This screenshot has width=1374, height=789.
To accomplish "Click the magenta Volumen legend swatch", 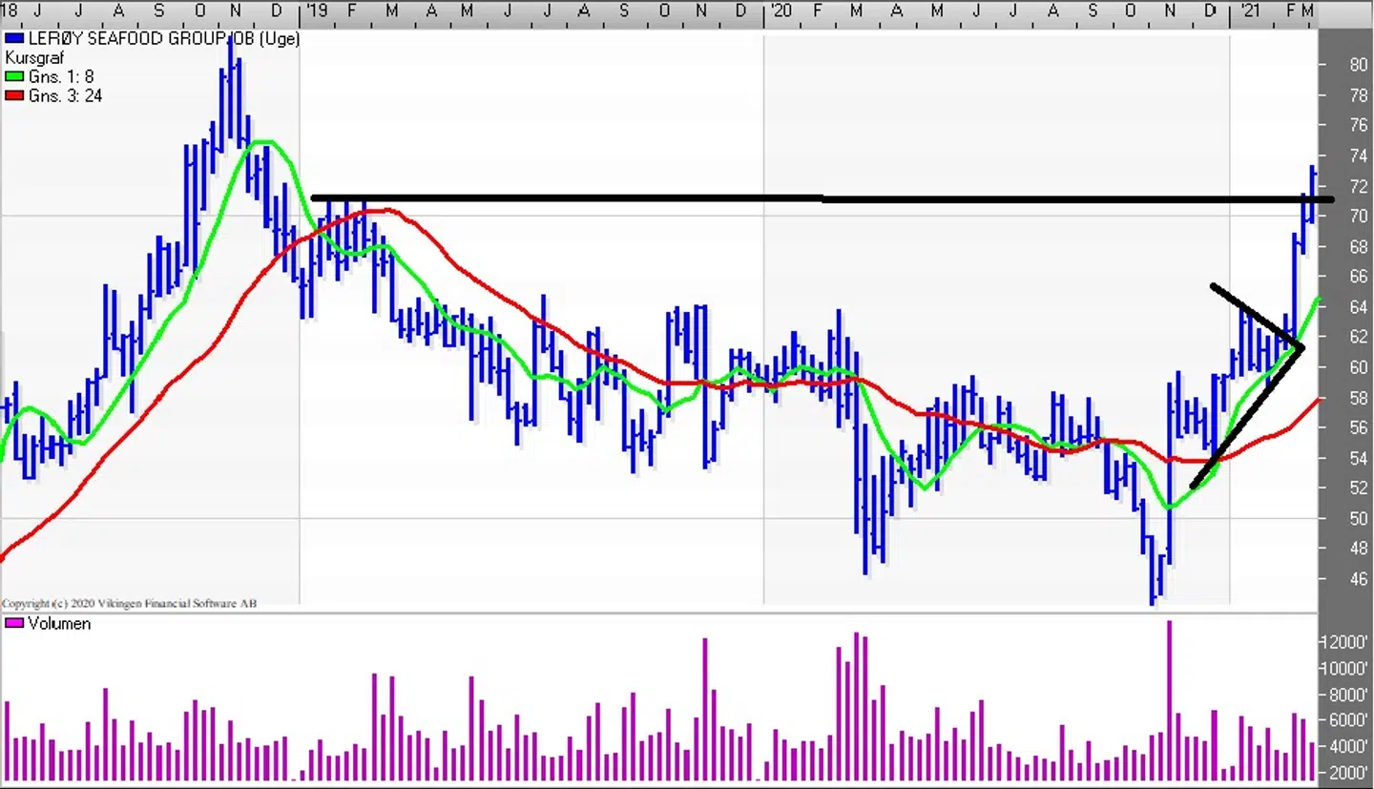I will 14,624.
